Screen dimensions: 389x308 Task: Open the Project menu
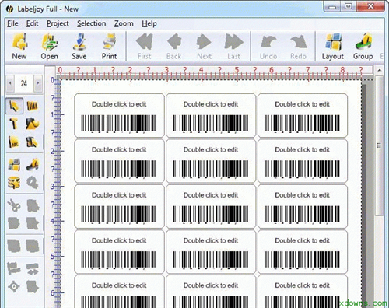[58, 23]
